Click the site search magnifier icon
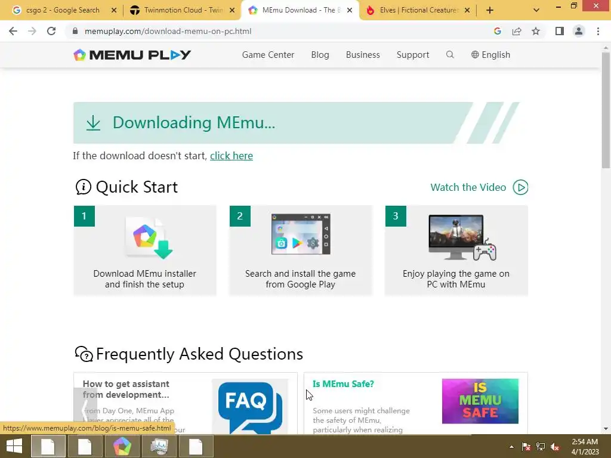The width and height of the screenshot is (611, 458). (450, 54)
